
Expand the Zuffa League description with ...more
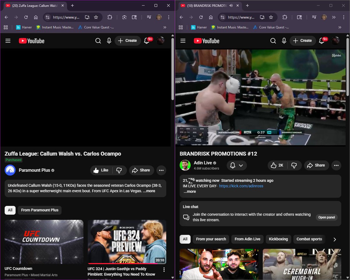tap(149, 191)
